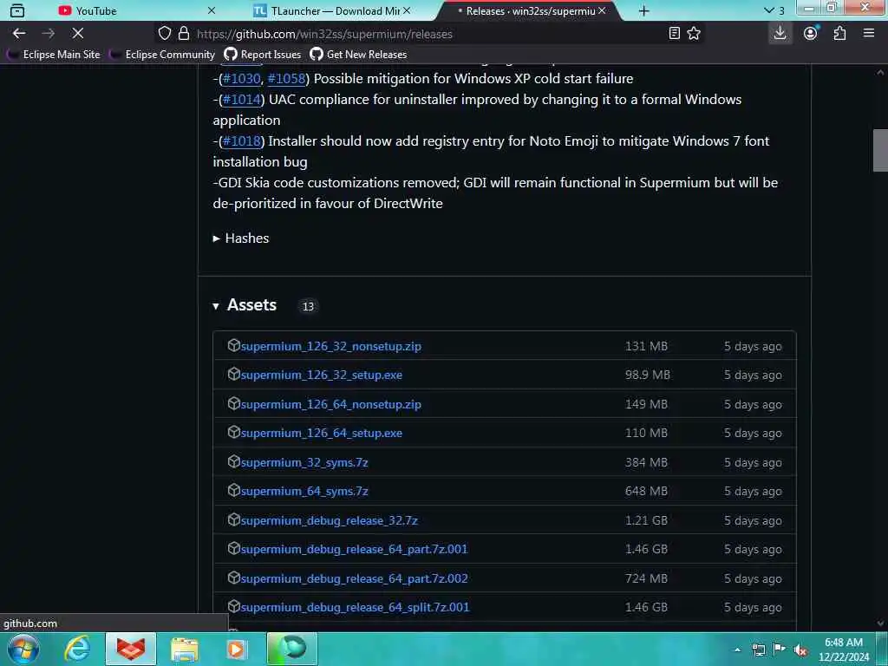888x666 pixels.
Task: Stop page loading with X button
Action: [x=78, y=34]
